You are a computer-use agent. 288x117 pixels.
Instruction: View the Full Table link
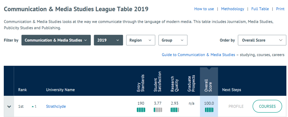pyautogui.click(x=260, y=9)
